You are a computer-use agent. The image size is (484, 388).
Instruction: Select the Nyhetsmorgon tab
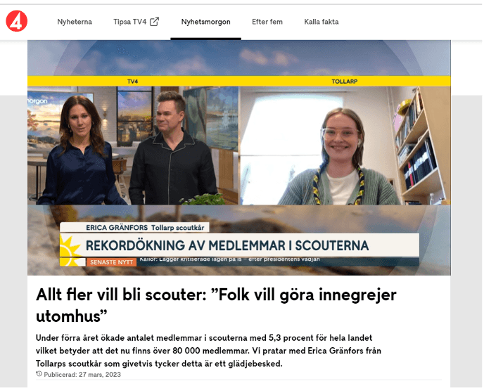coord(205,22)
